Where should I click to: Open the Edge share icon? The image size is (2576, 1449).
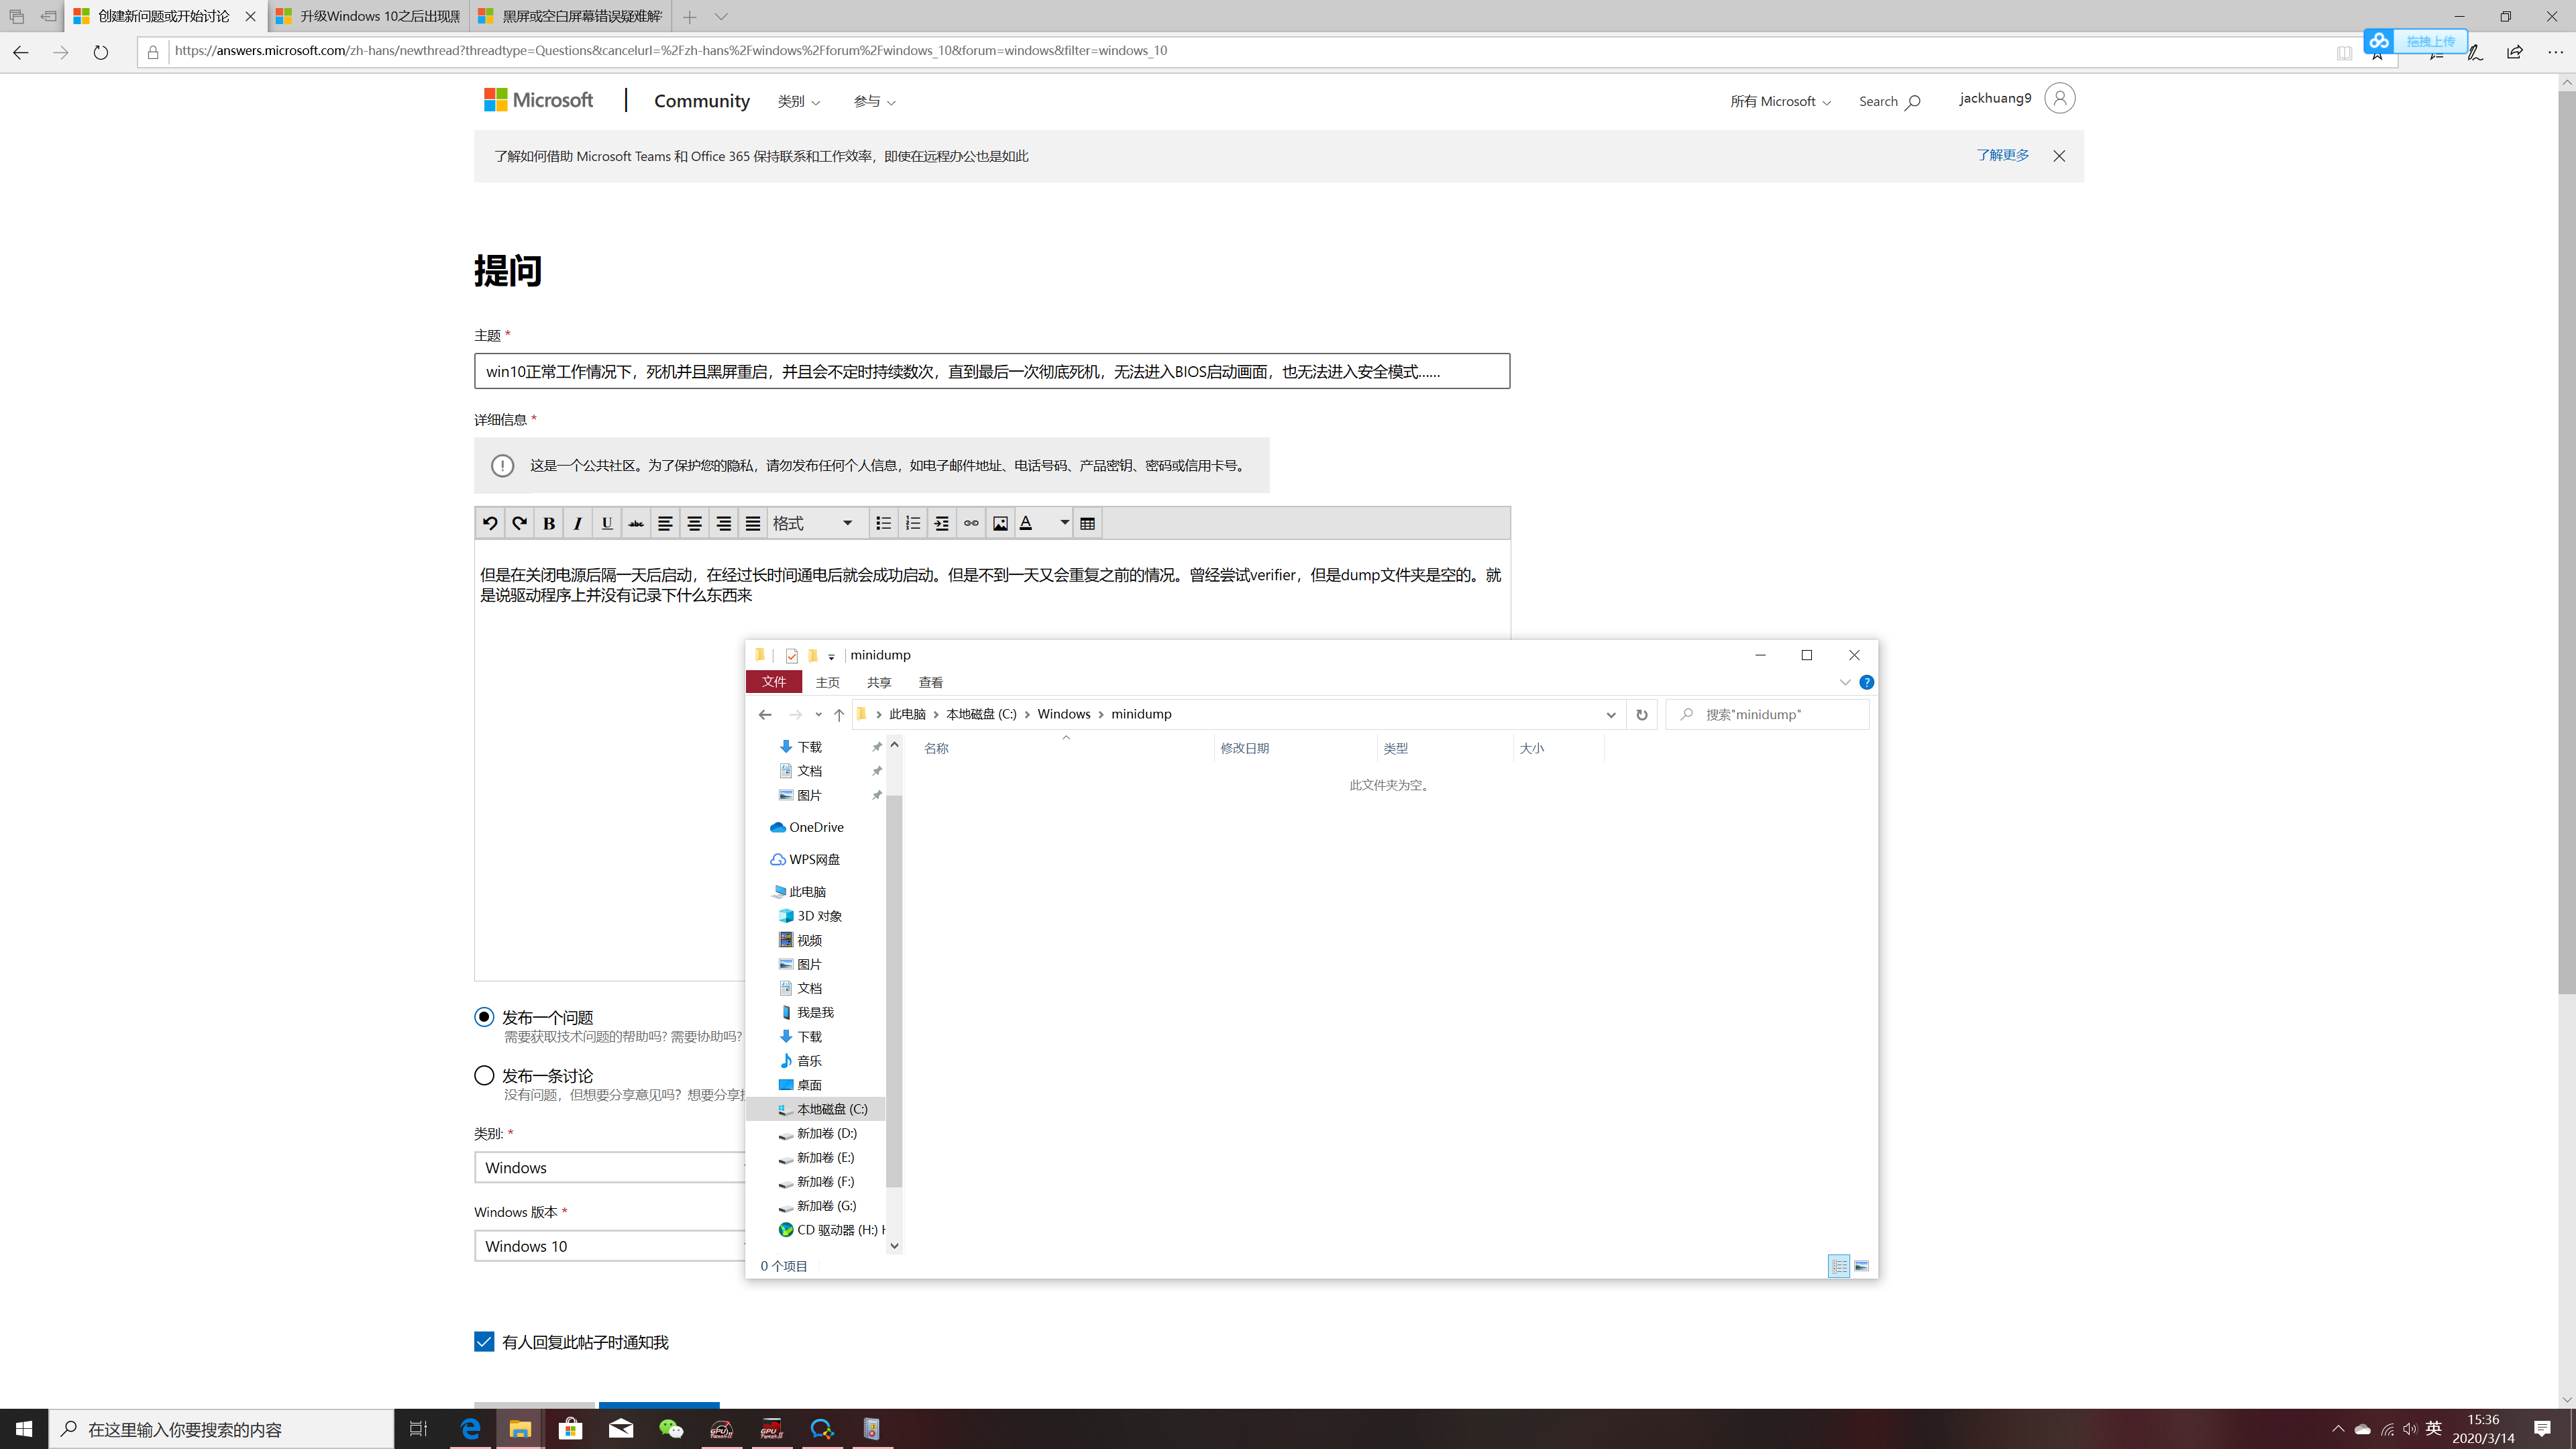point(2515,52)
